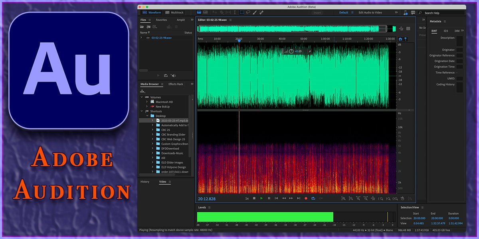Screen dimensions: 479x239
Task: Show hidden Files panel tabs overflow
Action: (192, 20)
